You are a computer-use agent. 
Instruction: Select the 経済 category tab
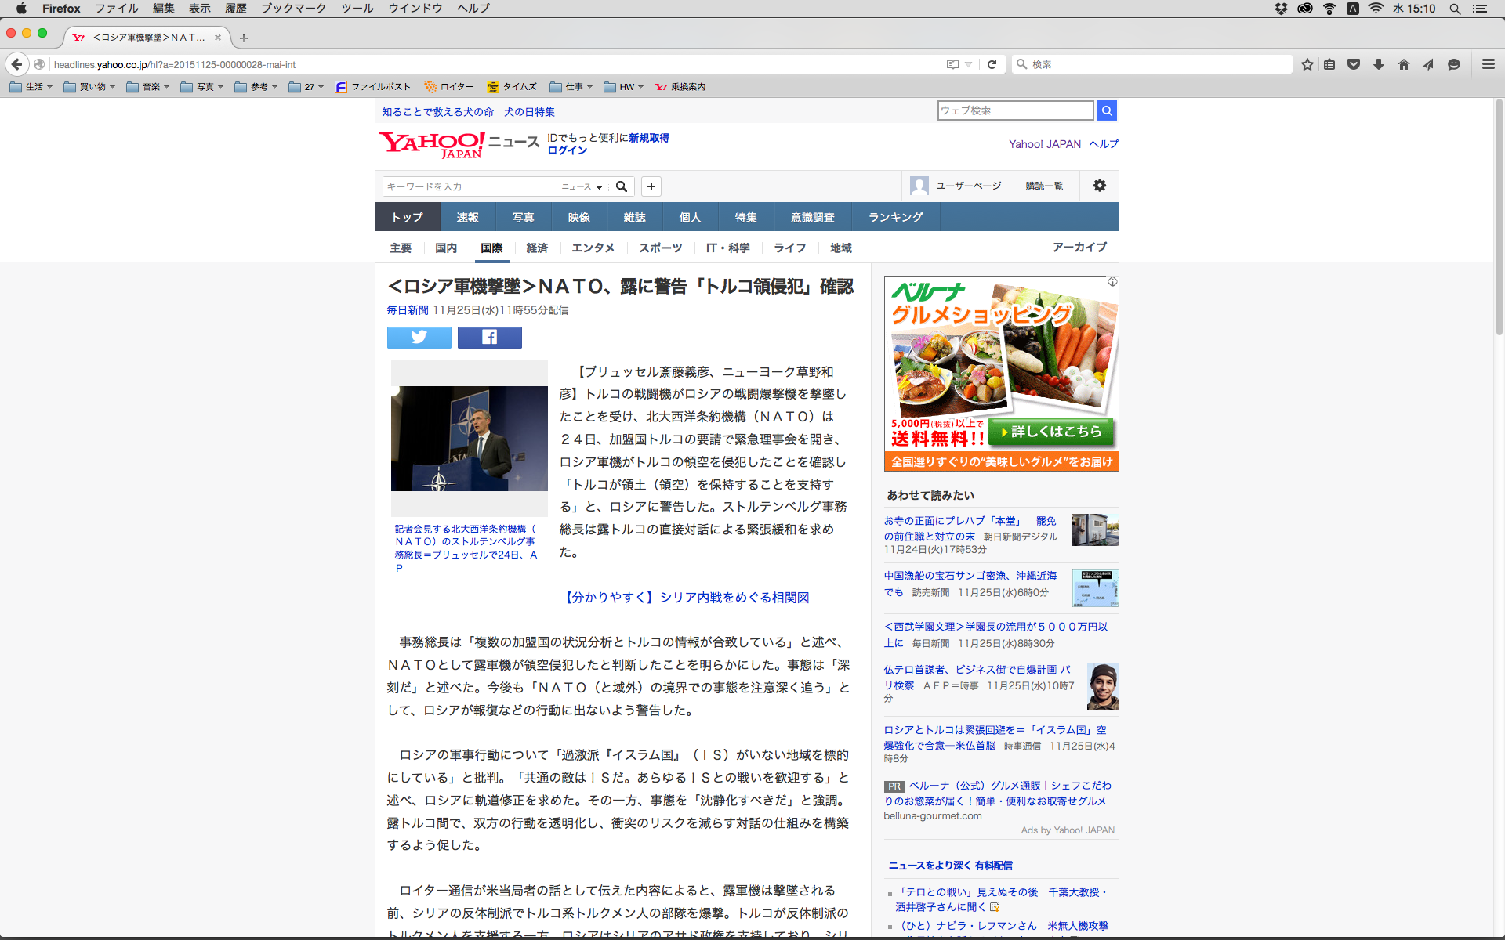pos(537,248)
